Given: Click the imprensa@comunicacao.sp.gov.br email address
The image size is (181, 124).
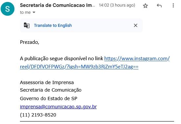Looking at the screenshot, I should (58, 107).
